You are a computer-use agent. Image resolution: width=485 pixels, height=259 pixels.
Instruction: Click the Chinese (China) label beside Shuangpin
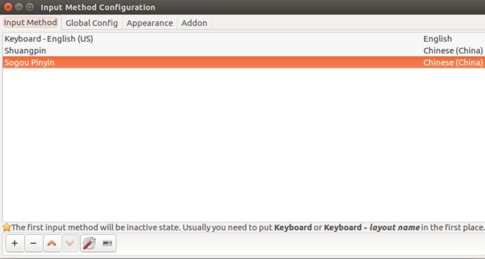click(453, 50)
